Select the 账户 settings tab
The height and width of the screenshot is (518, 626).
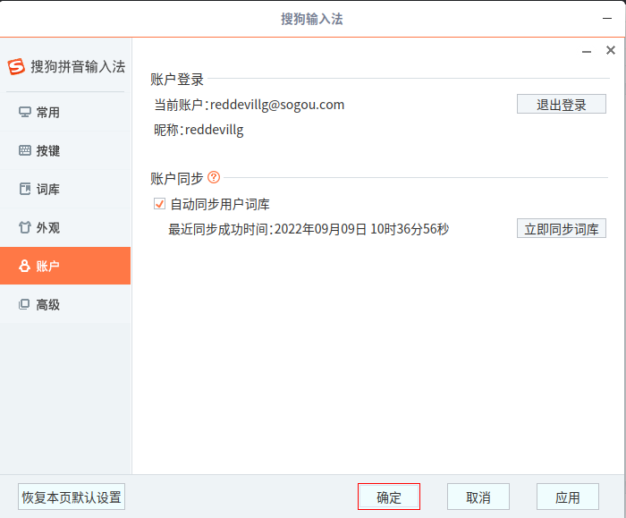click(x=65, y=266)
